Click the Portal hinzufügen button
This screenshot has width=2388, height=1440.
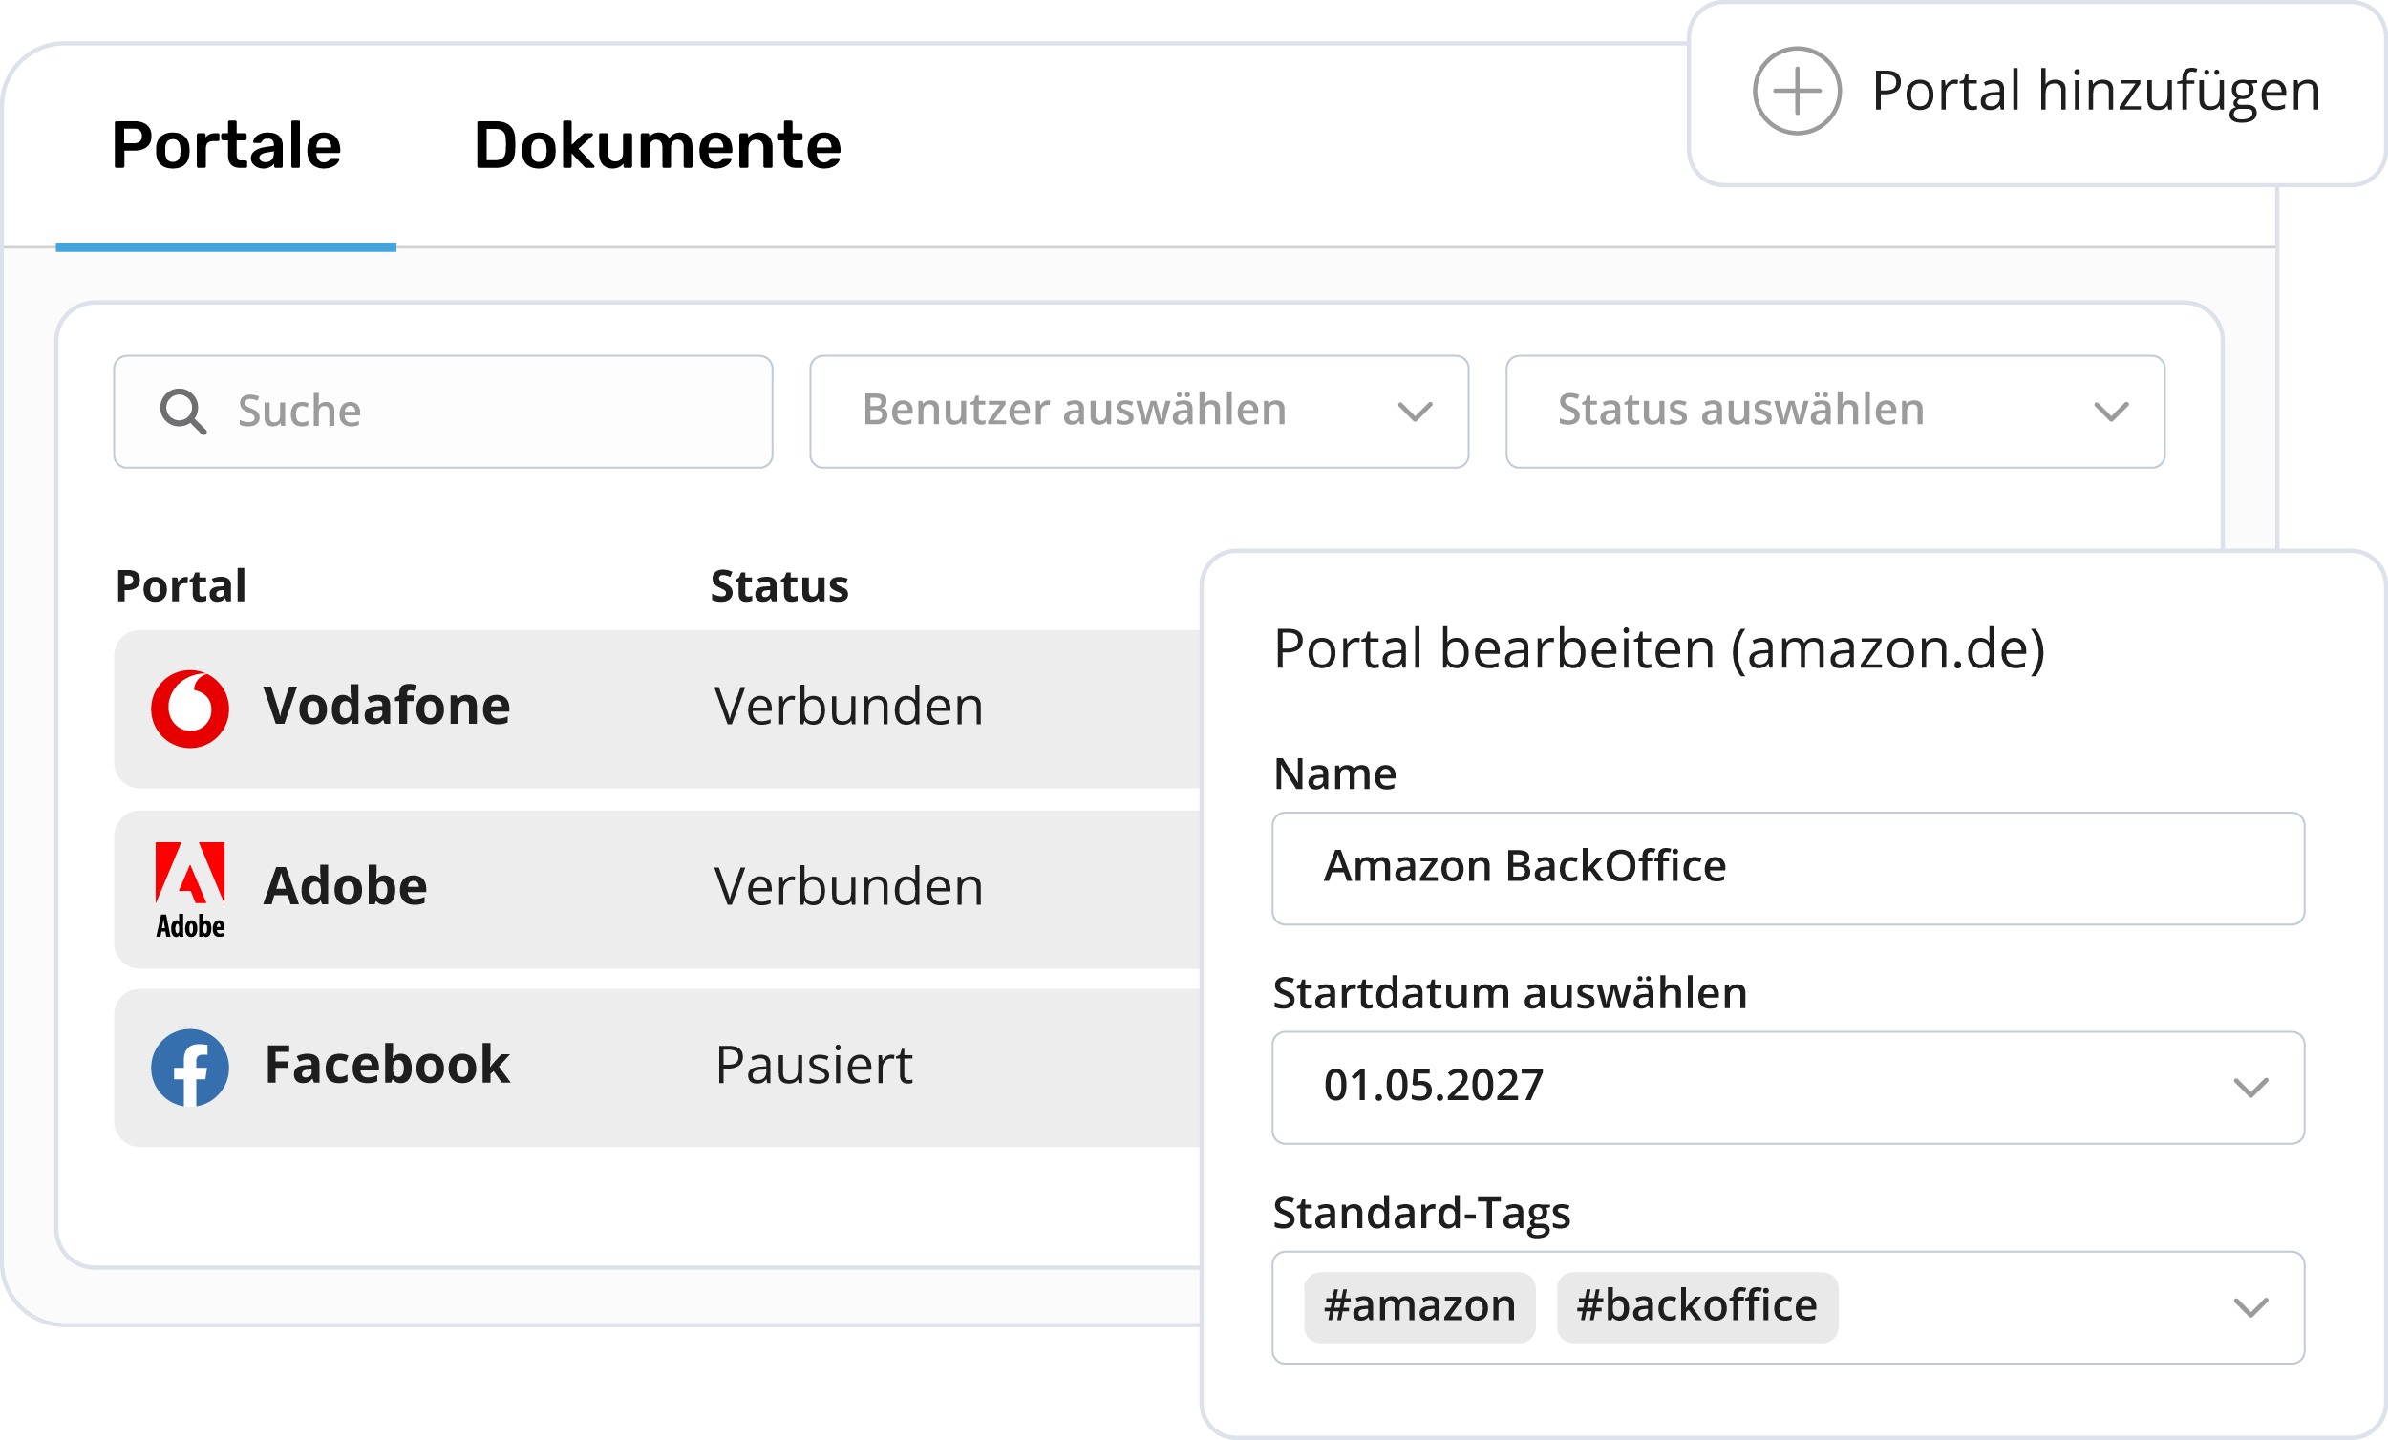pyautogui.click(x=2036, y=93)
